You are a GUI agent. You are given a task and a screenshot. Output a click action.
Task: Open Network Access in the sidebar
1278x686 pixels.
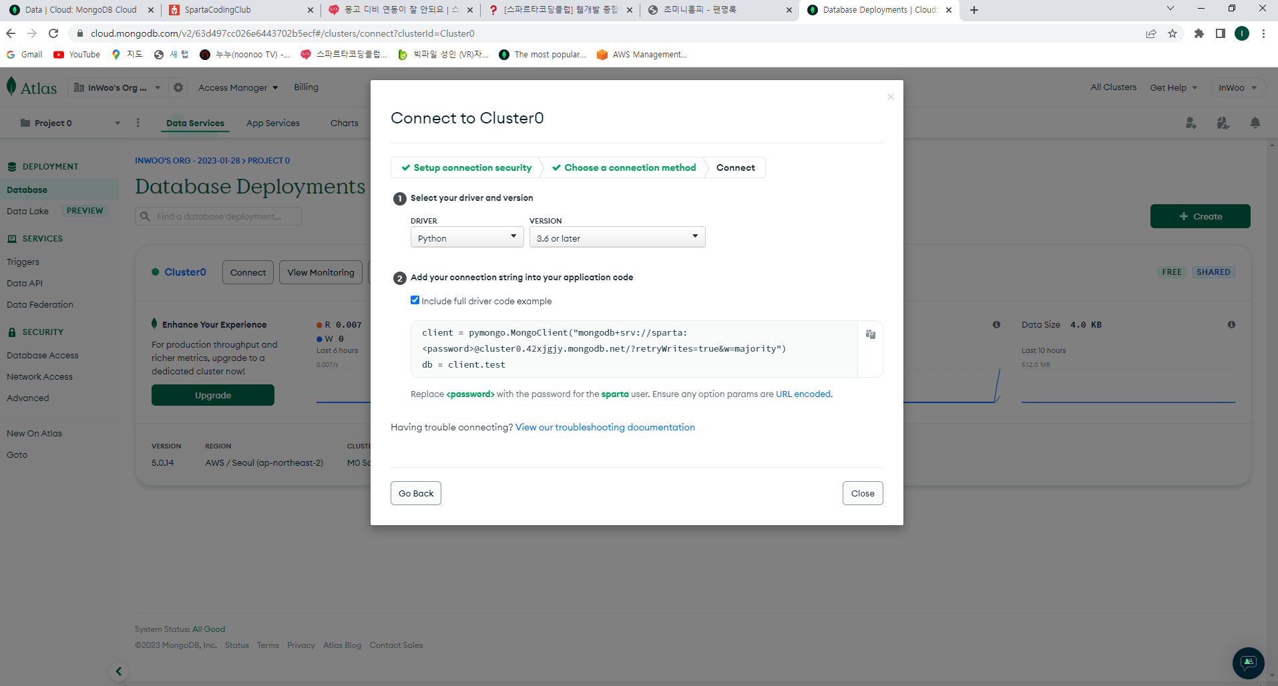(39, 376)
